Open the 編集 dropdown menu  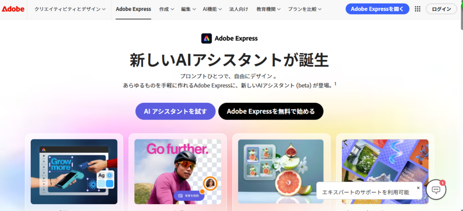(x=189, y=9)
